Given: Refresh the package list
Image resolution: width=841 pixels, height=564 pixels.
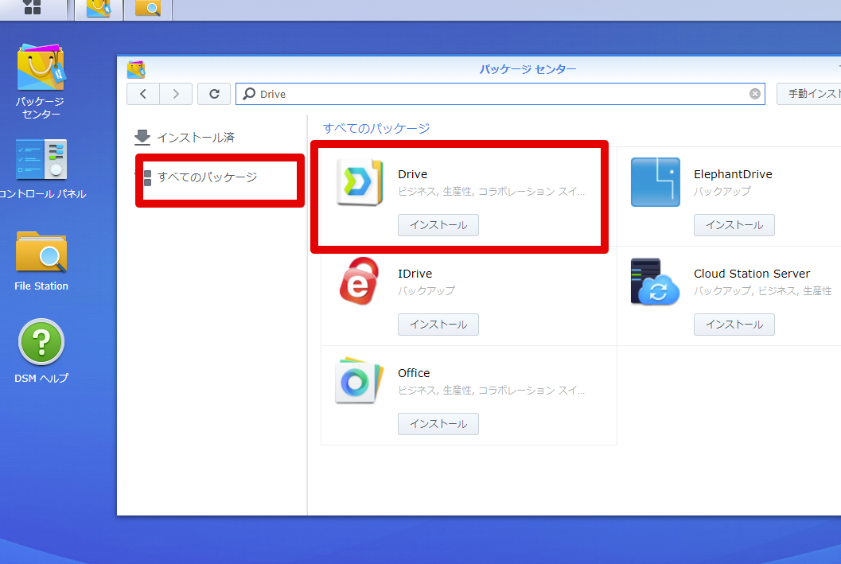Looking at the screenshot, I should coord(214,94).
